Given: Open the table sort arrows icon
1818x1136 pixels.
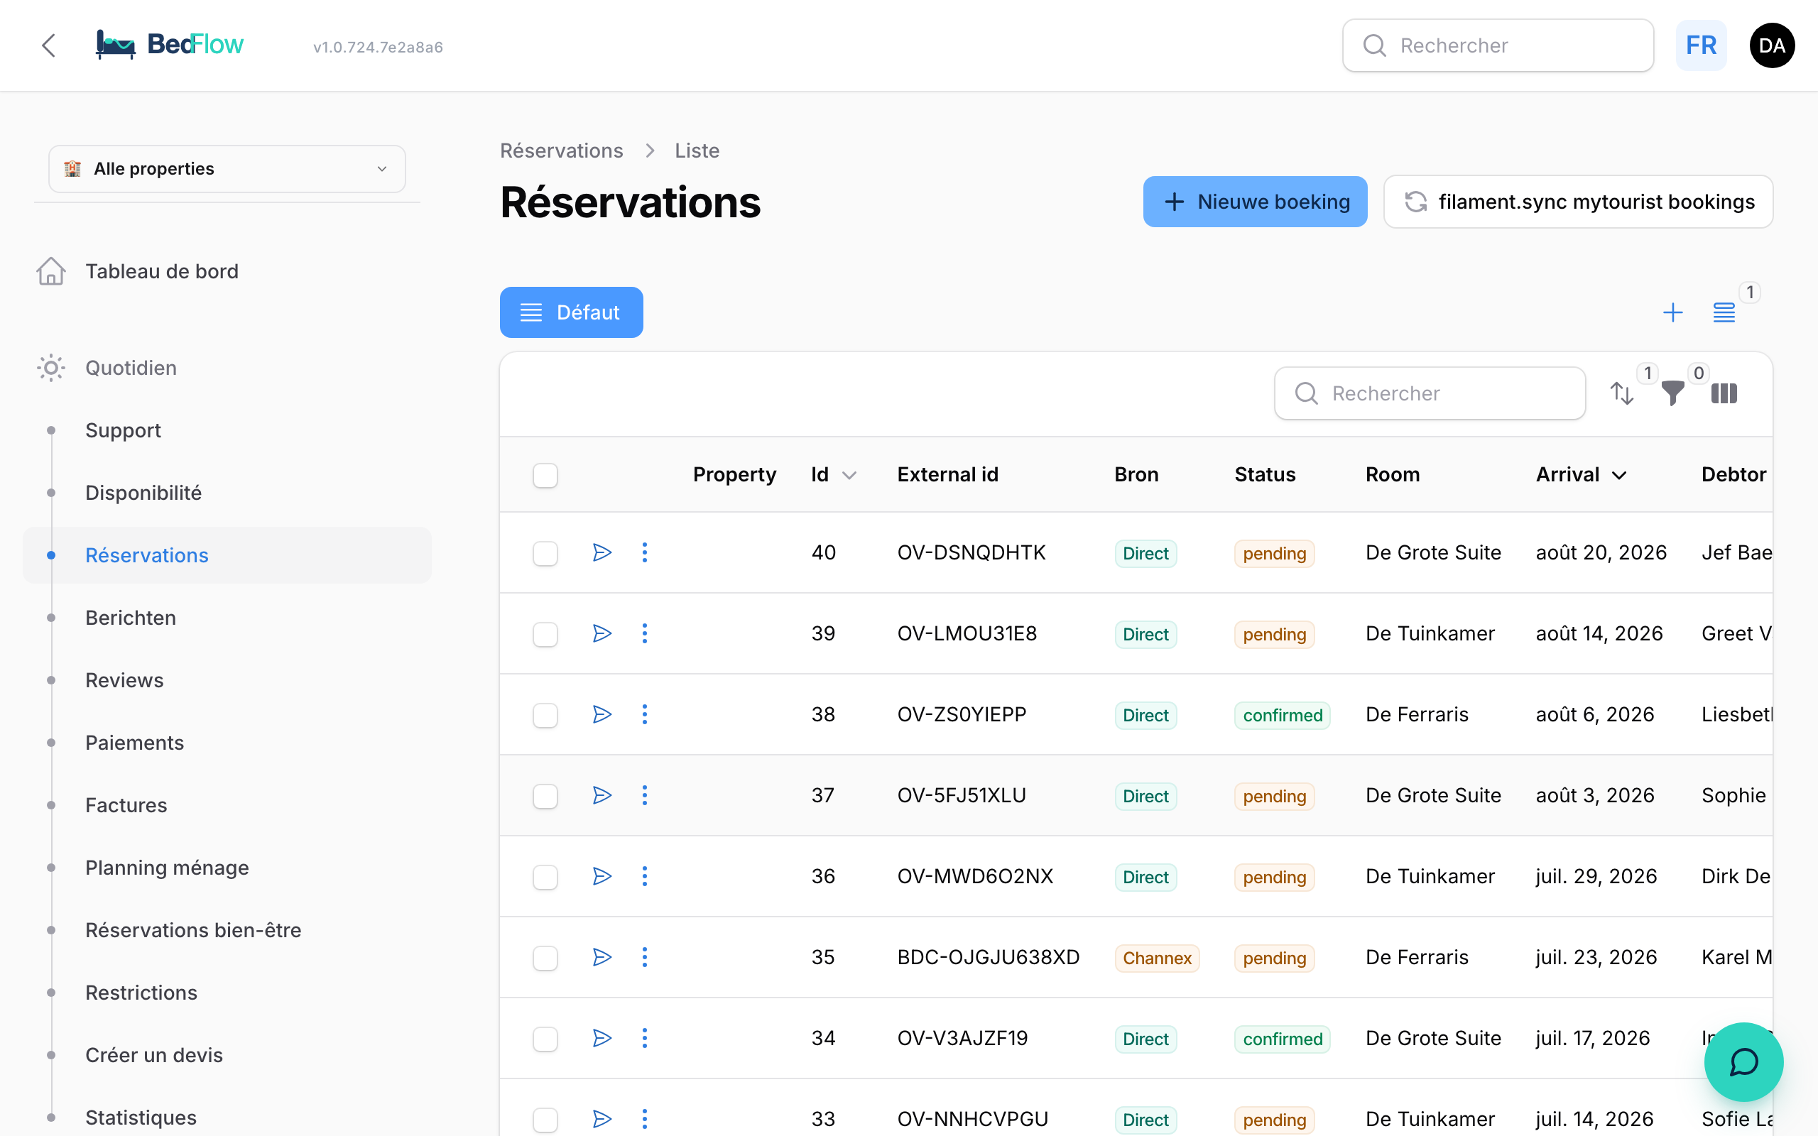Looking at the screenshot, I should (1622, 393).
